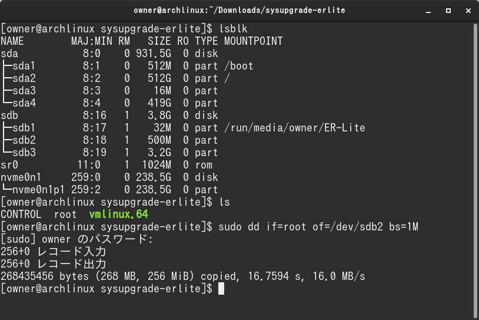The height and width of the screenshot is (320, 479).
Task: Click the root file in ls output
Action: pos(65,215)
